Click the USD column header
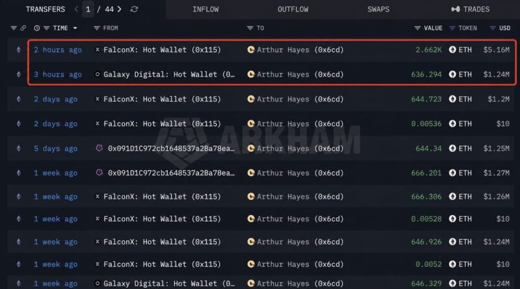The width and height of the screenshot is (520, 289). (505, 28)
